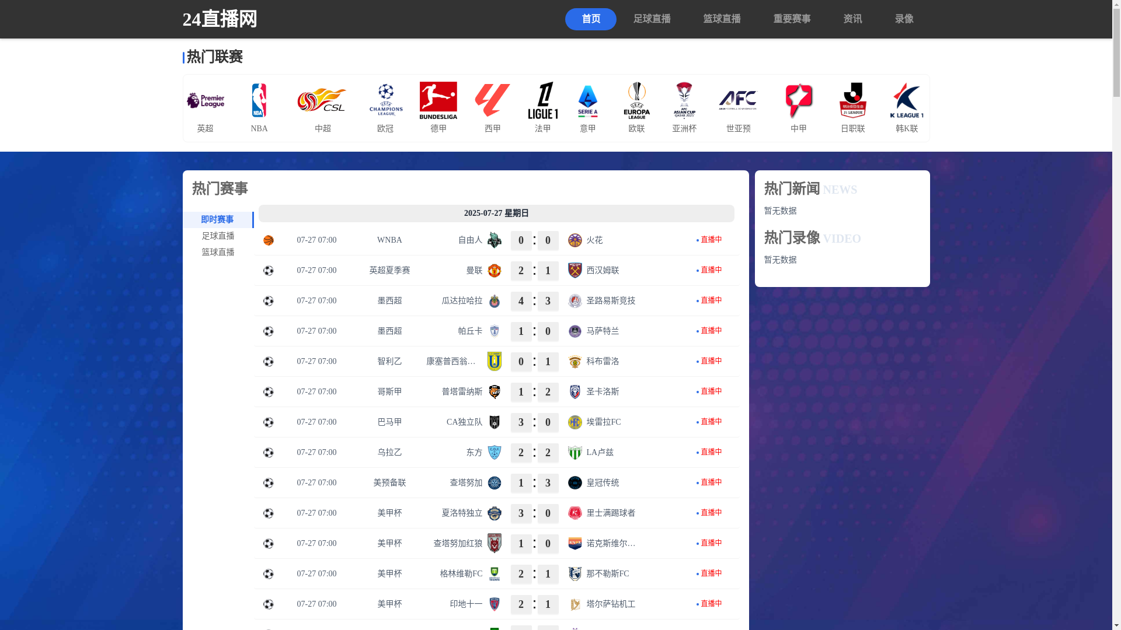The image size is (1121, 630).
Task: Click date header 2025-07-27 星期日
Action: [496, 213]
